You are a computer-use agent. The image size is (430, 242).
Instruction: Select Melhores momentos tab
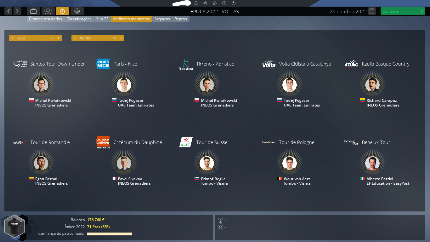132,19
